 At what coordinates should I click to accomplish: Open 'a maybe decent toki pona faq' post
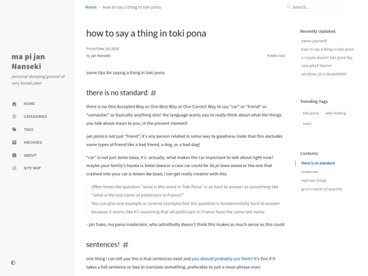tap(326, 57)
